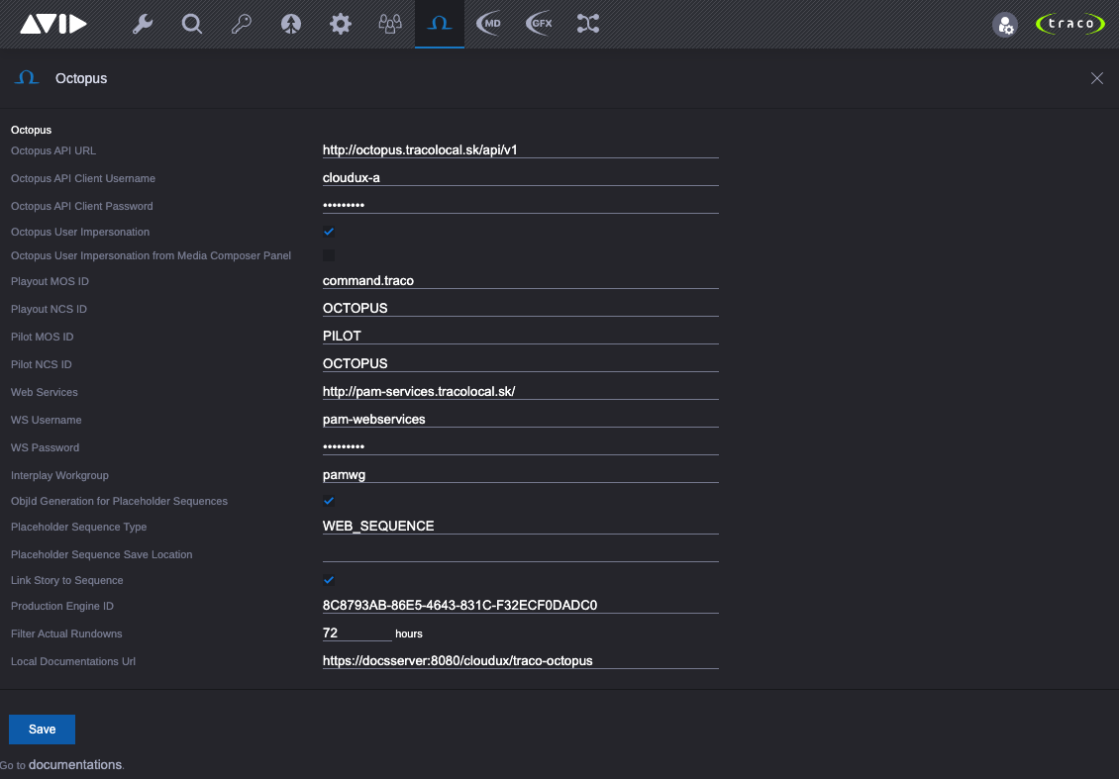Screen dimensions: 1119x779
Task: Click the Filter Actual Rundowns label
Action: click(66, 633)
